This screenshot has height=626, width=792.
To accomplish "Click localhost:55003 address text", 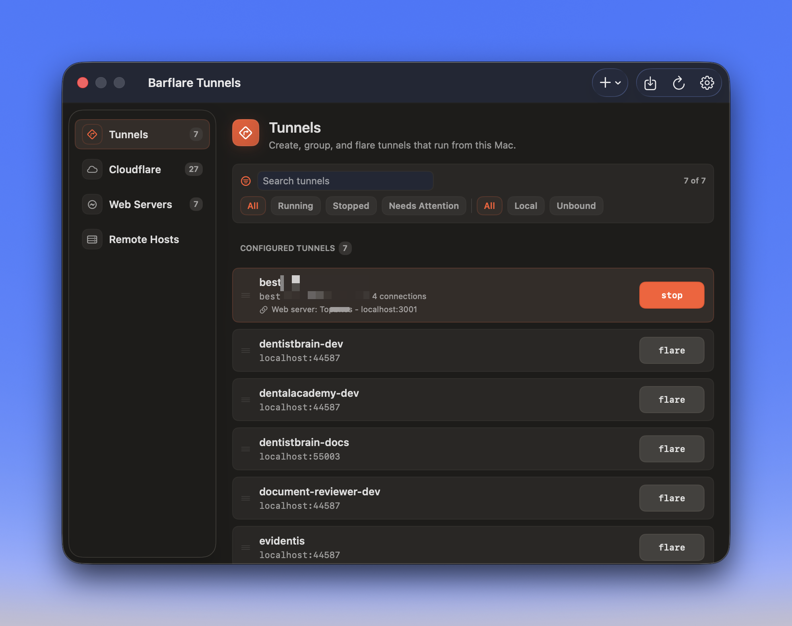I will 300,456.
